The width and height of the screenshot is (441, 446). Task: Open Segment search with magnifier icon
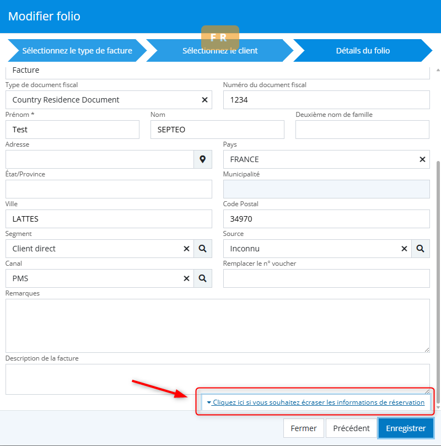tap(203, 249)
